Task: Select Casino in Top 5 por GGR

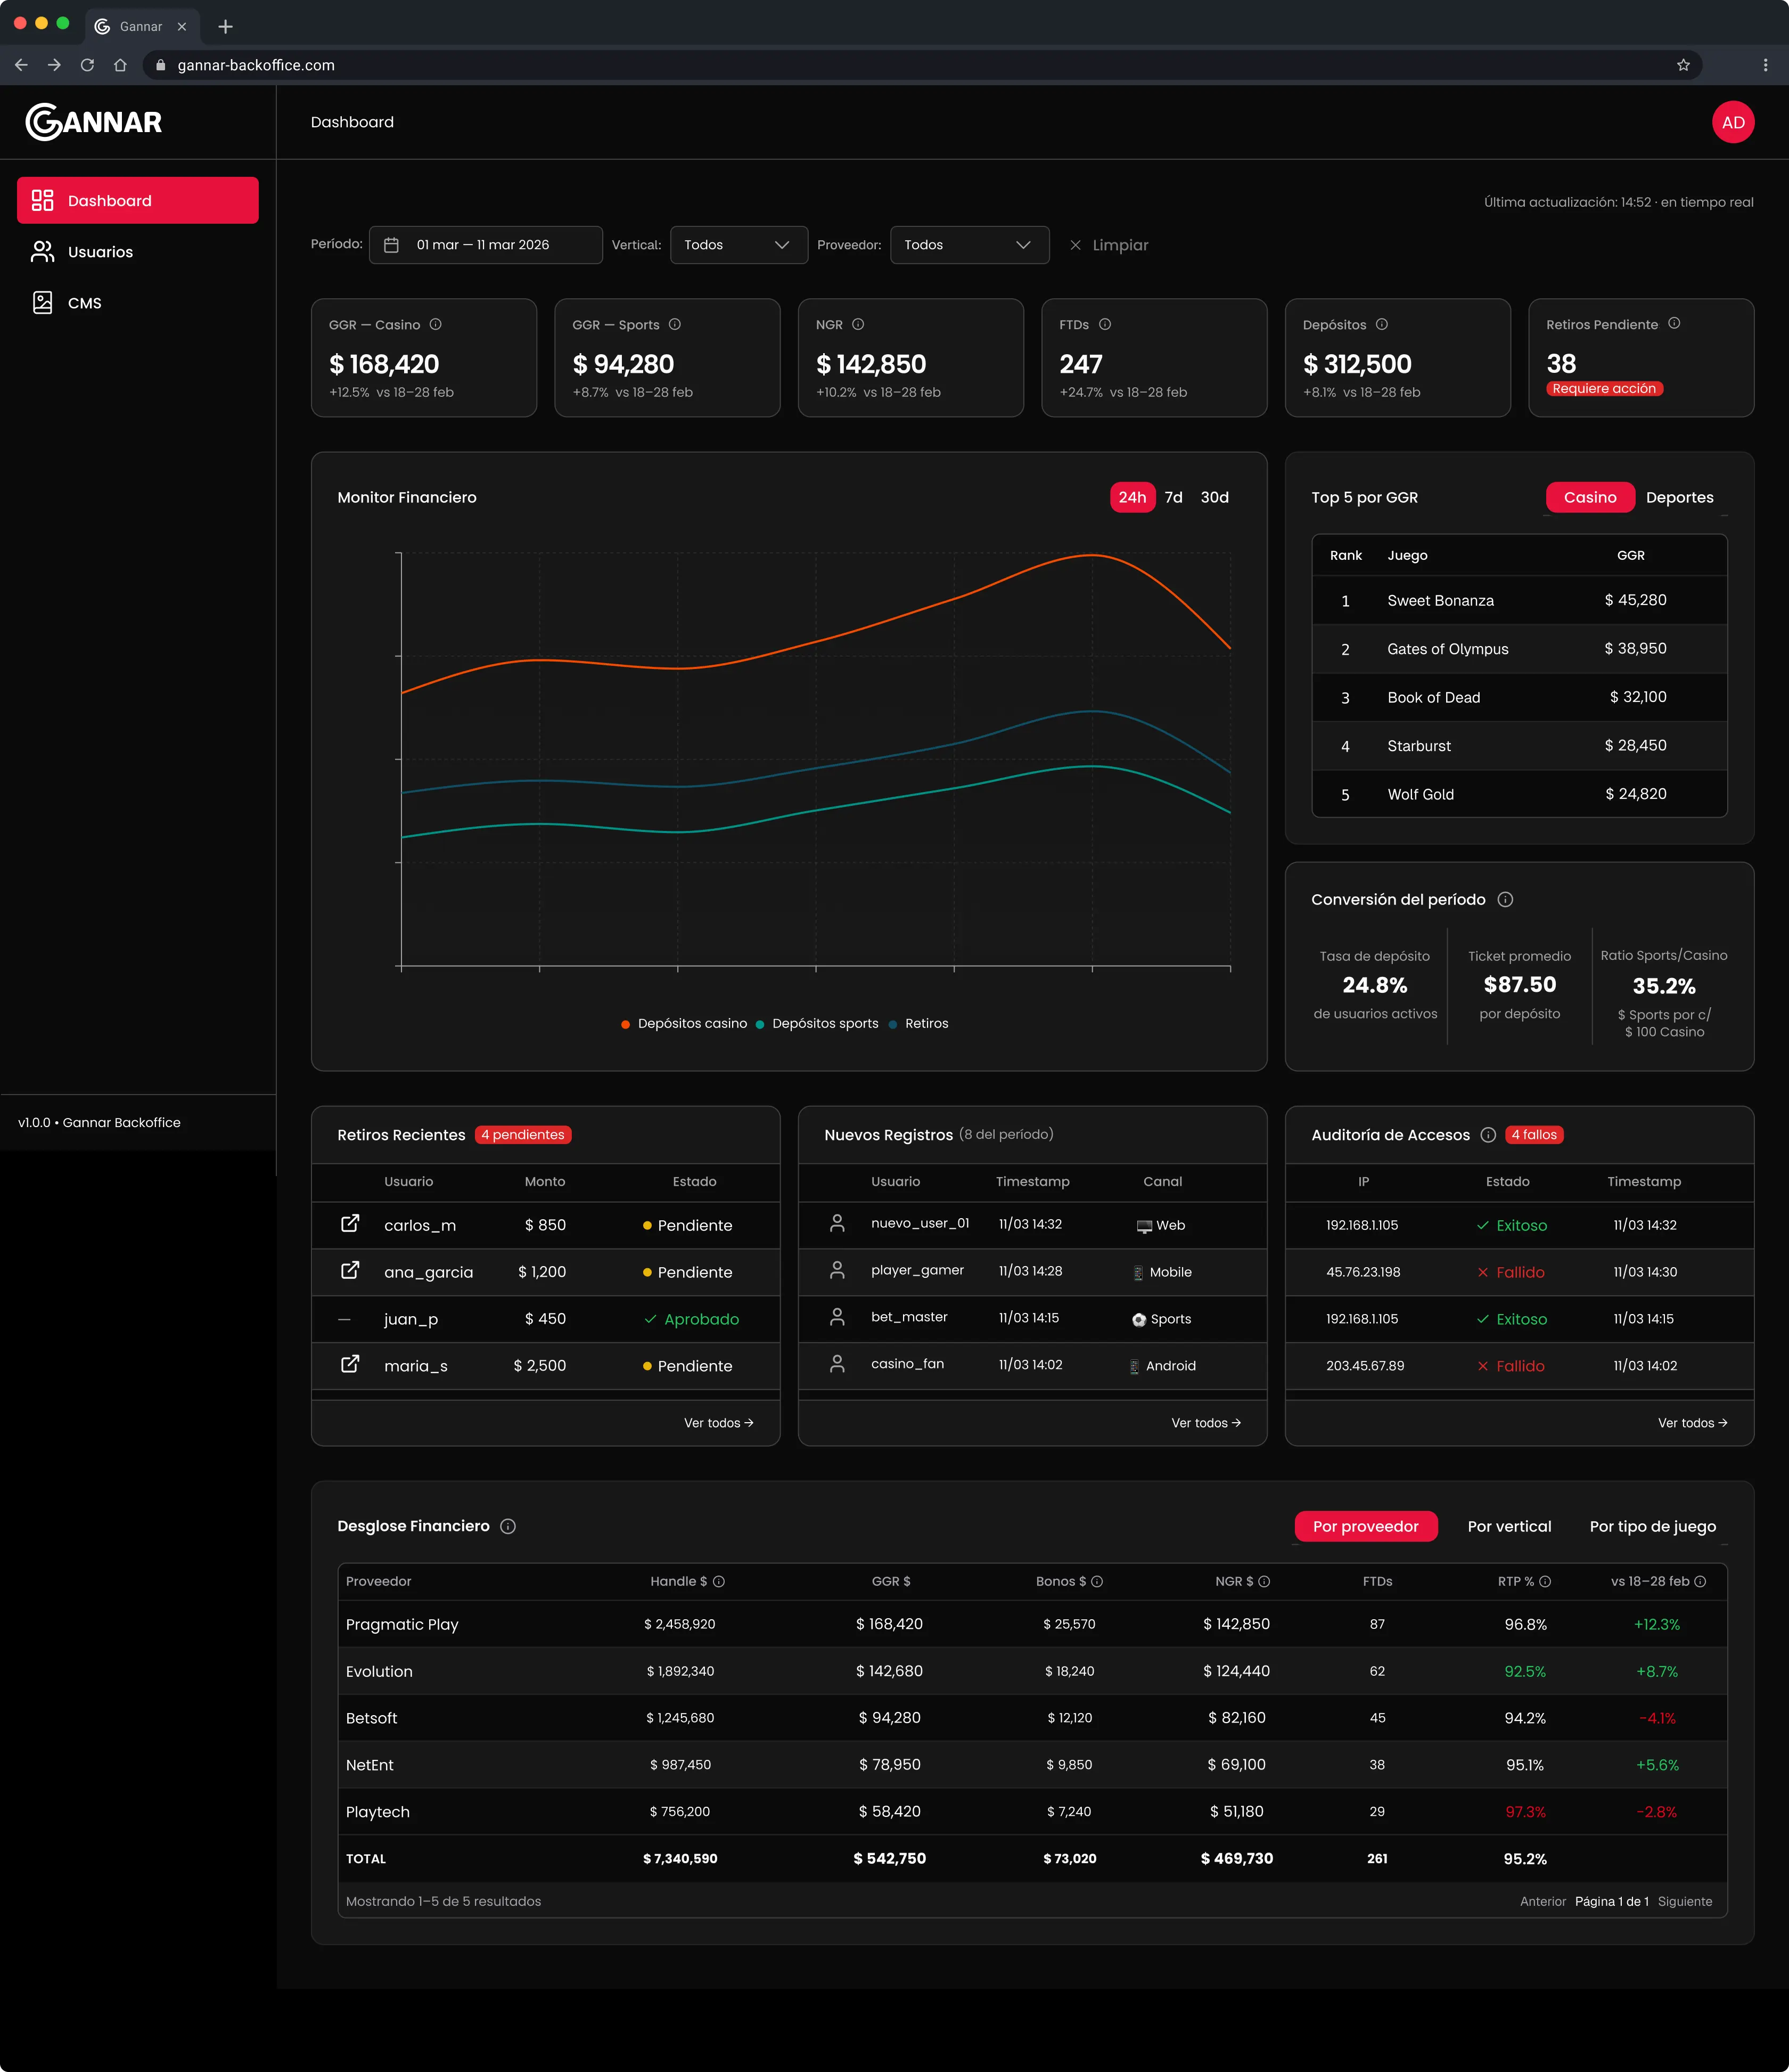Action: coord(1589,497)
